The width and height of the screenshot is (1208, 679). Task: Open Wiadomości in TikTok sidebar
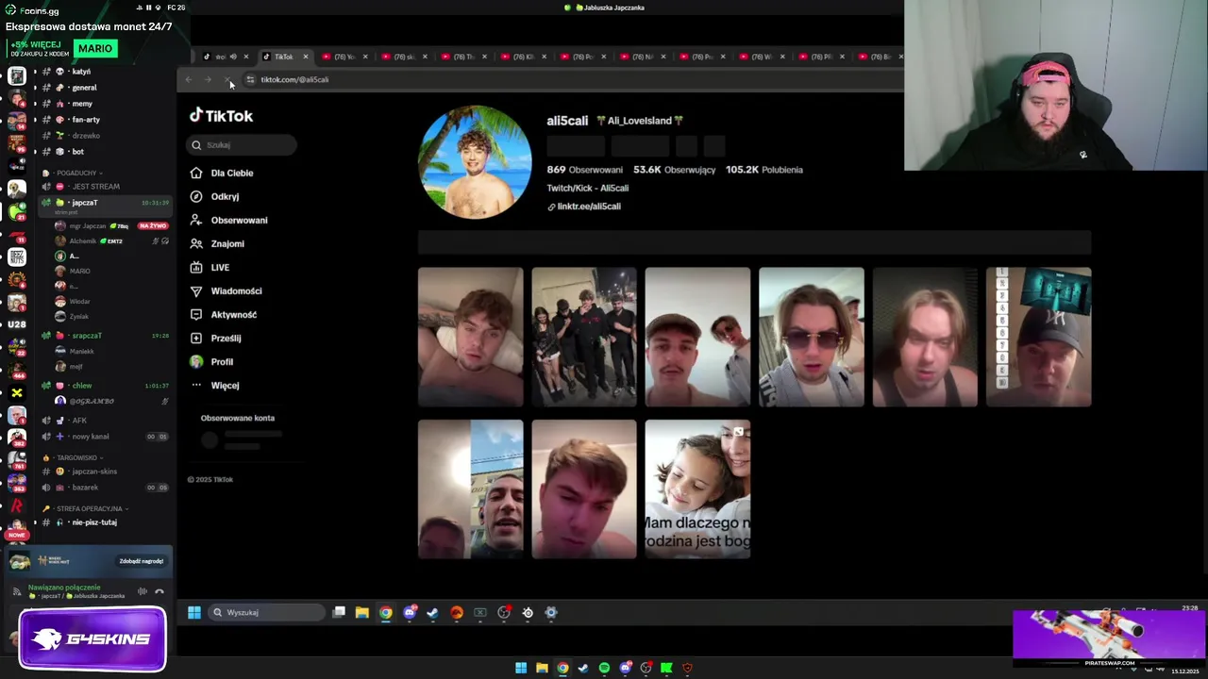click(236, 291)
